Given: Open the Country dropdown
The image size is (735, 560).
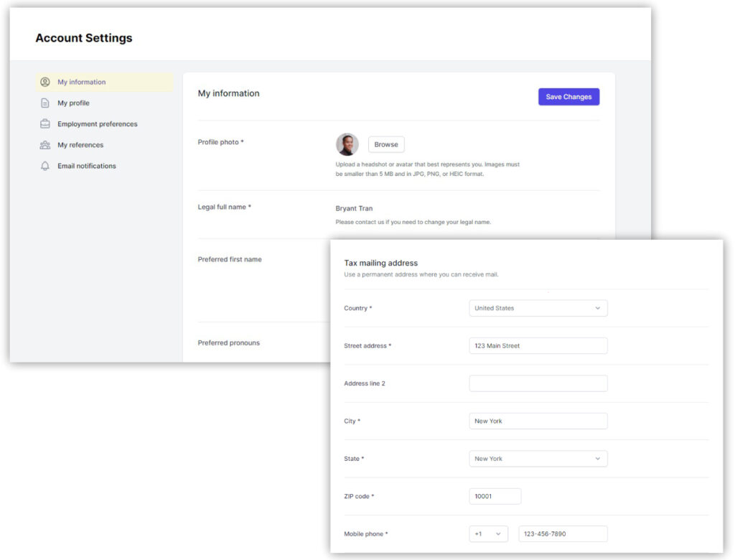Looking at the screenshot, I should (538, 308).
